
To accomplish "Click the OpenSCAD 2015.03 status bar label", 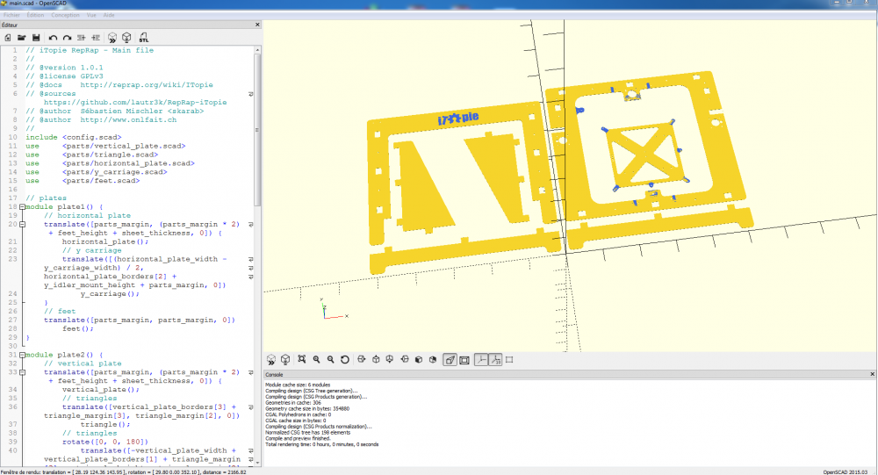I will 845,472.
